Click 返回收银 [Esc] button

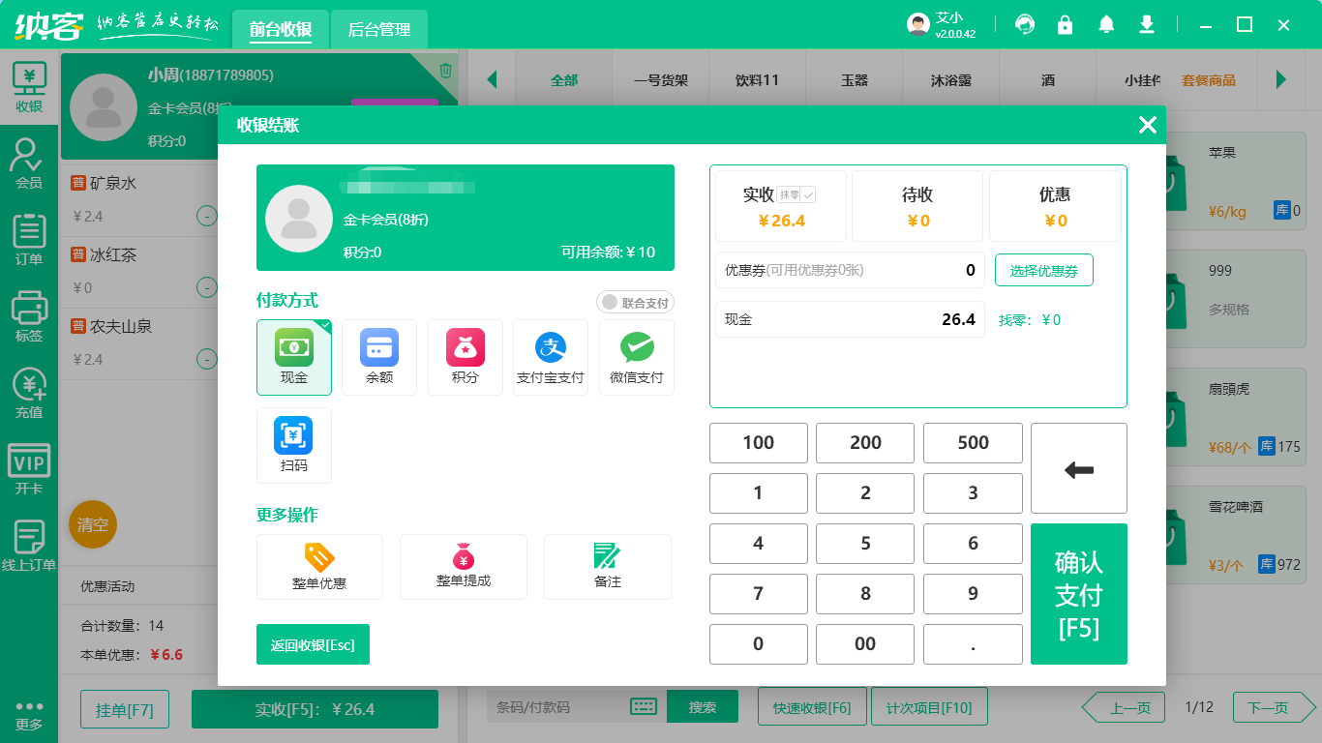[313, 644]
